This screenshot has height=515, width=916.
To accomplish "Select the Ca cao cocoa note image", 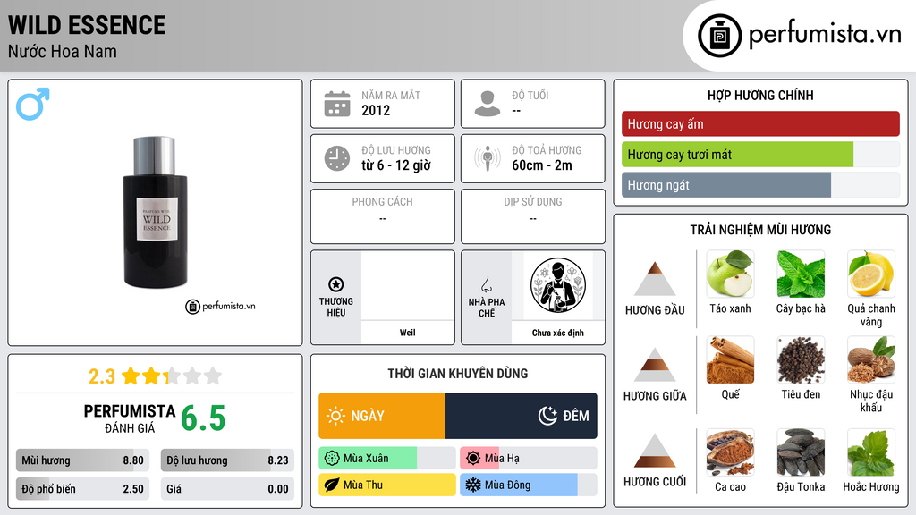I will click(x=730, y=452).
